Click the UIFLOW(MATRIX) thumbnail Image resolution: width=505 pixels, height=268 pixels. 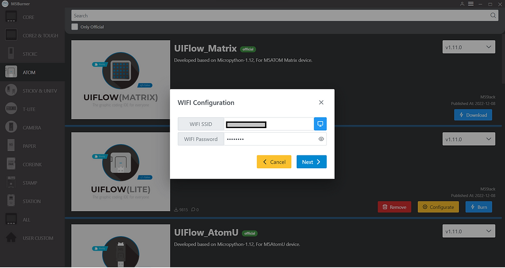[121, 80]
